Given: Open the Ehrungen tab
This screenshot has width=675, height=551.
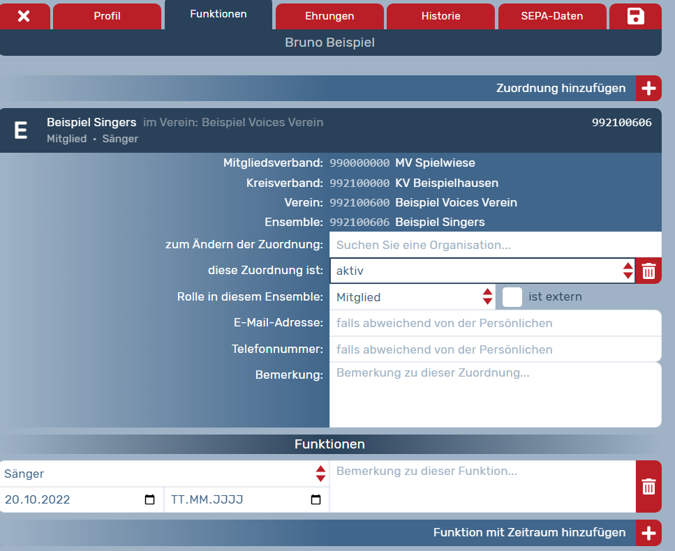Looking at the screenshot, I should [x=329, y=16].
